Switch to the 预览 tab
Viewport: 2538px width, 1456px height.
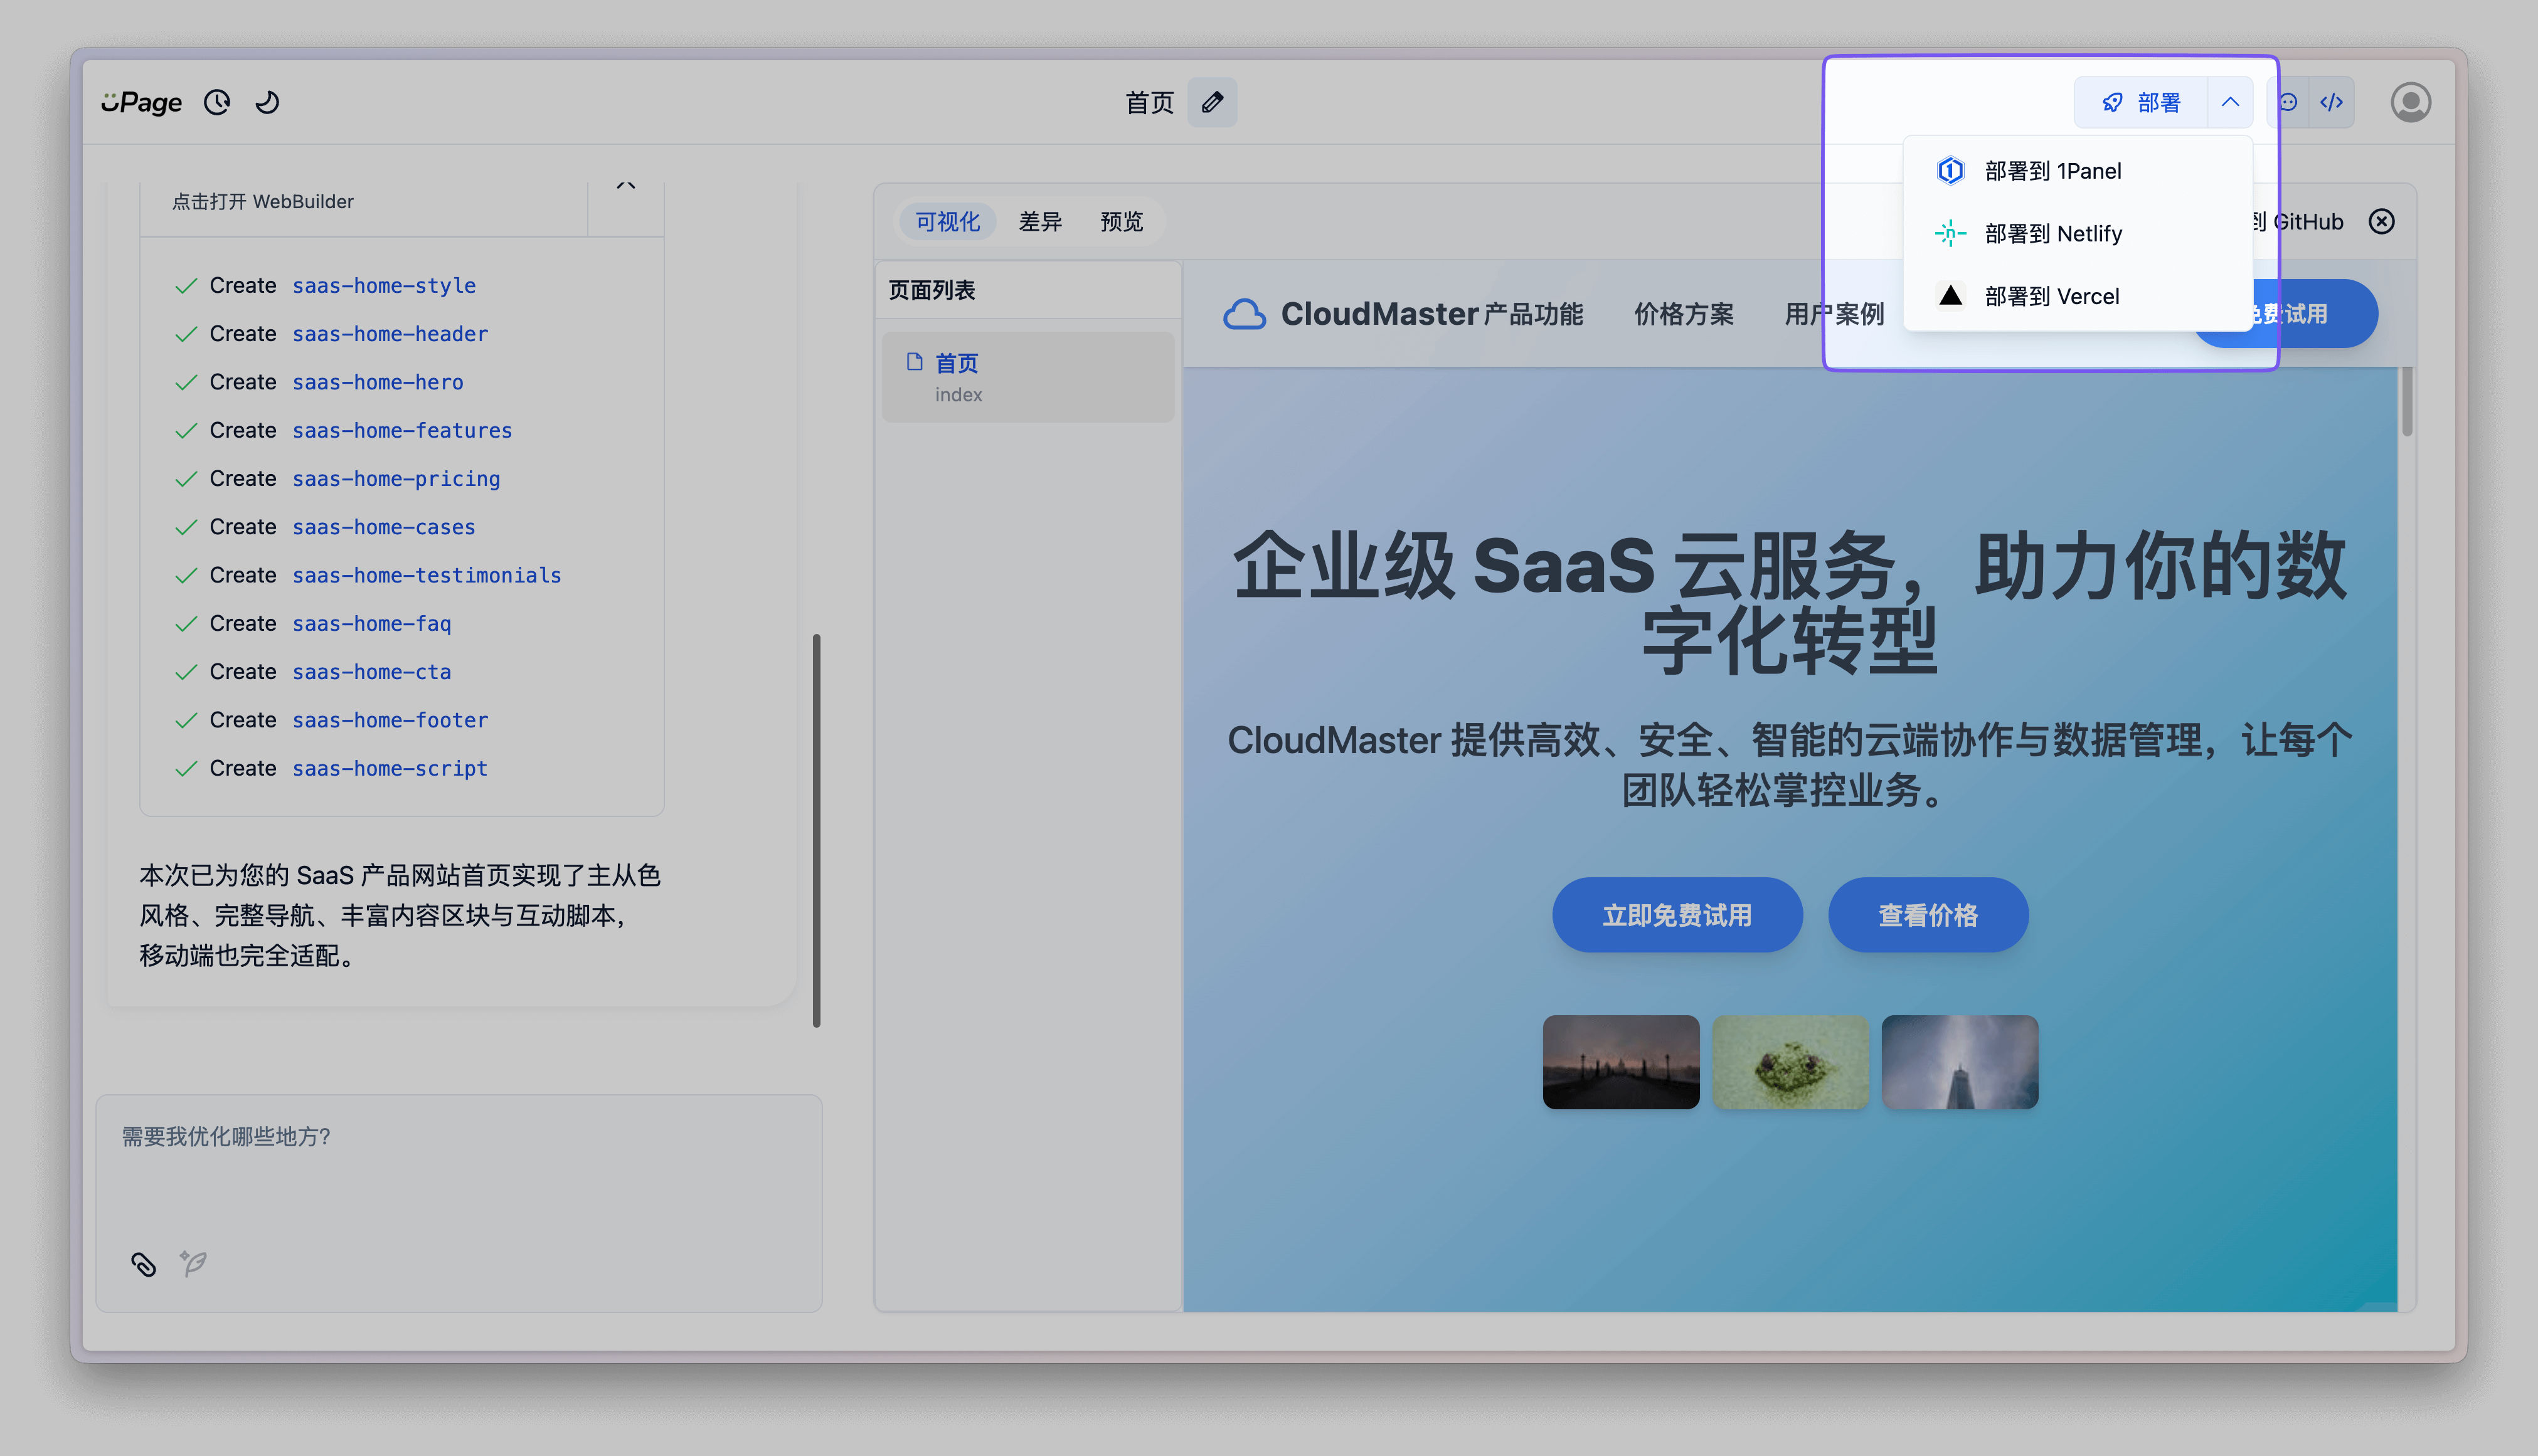coord(1122,221)
